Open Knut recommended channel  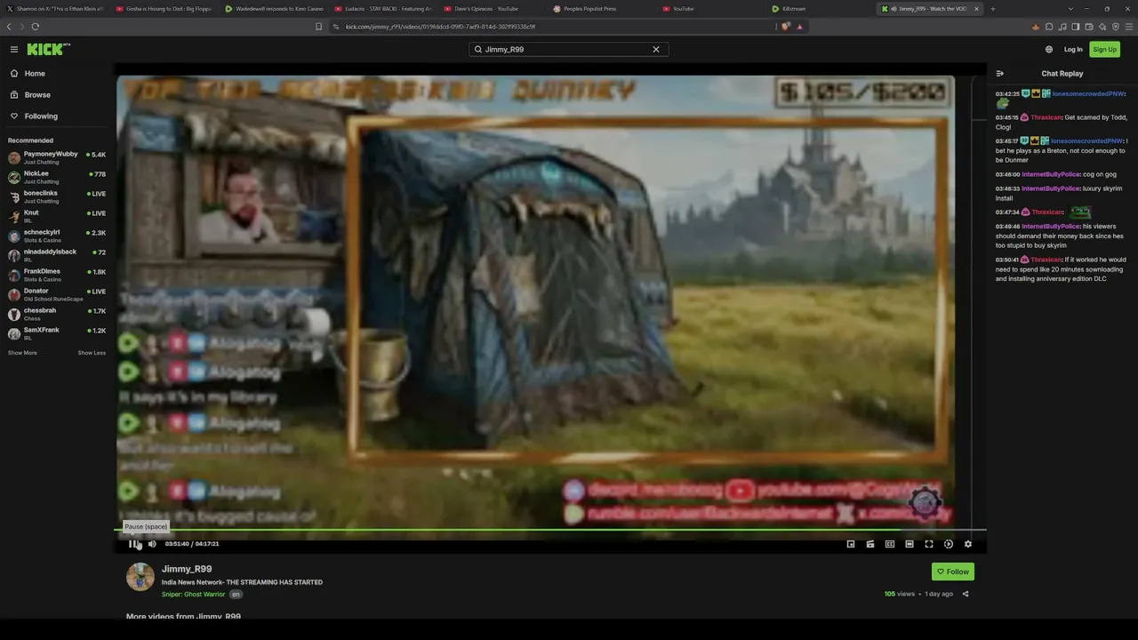click(57, 217)
